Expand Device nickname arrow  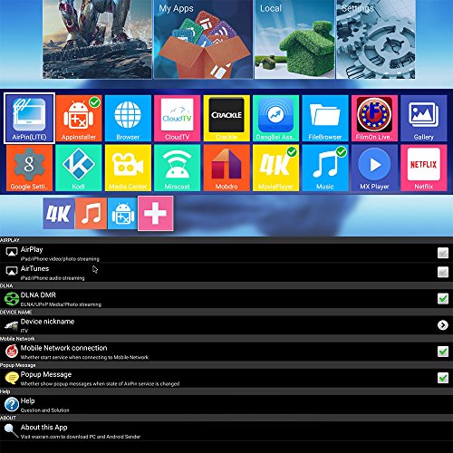(x=443, y=325)
